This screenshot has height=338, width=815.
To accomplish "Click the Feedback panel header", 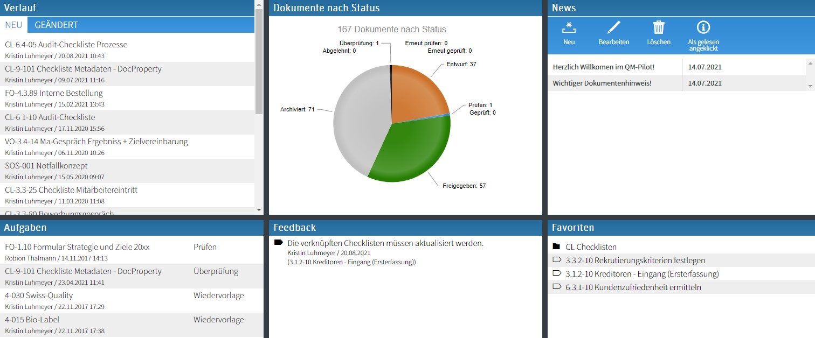I will [405, 228].
